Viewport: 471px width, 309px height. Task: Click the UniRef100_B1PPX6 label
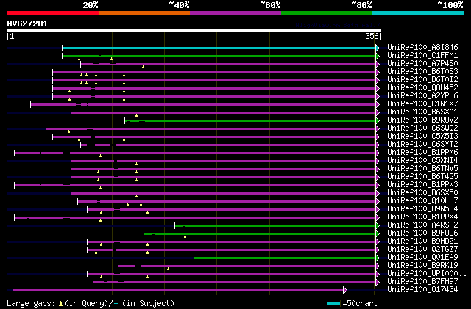[422, 152]
